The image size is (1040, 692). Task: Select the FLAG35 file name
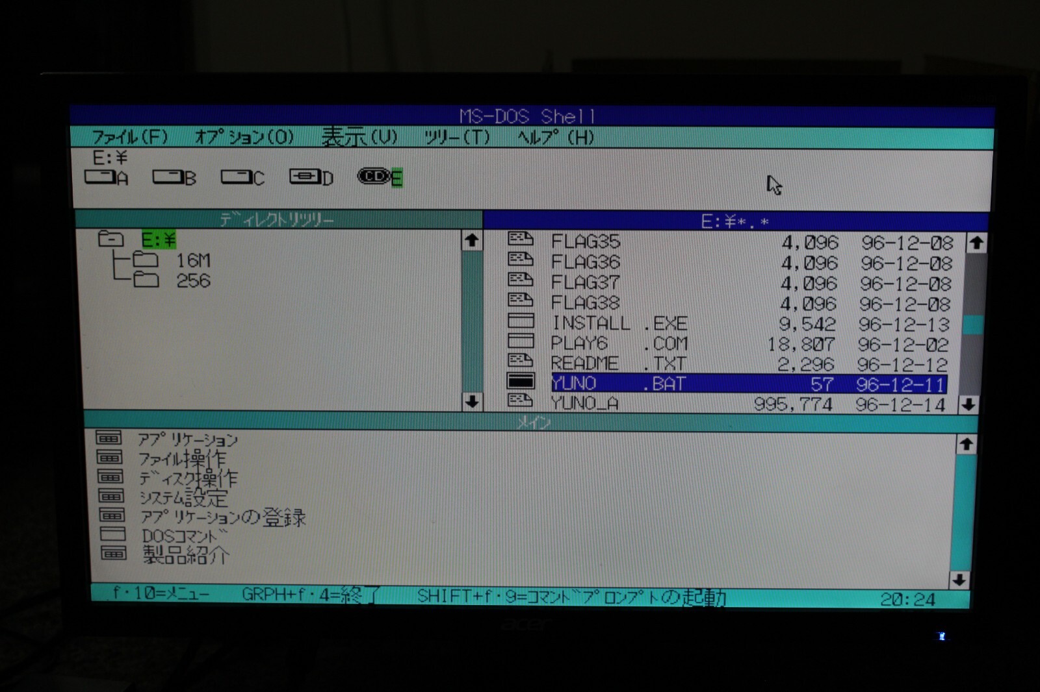(586, 241)
